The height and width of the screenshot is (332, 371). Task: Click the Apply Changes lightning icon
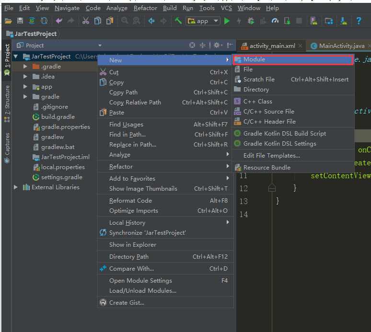tap(239, 21)
